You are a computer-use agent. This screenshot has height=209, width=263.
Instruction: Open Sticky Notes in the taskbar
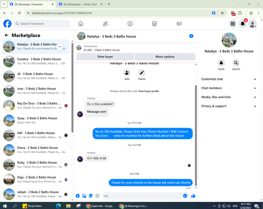click(x=32, y=206)
